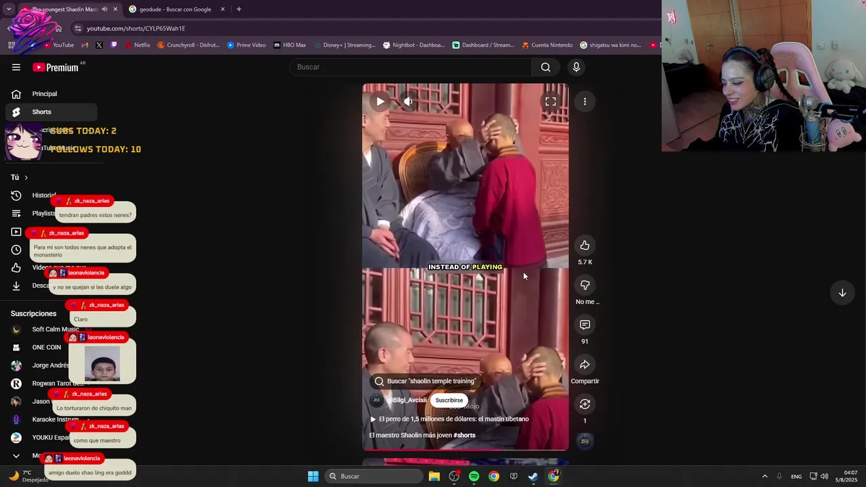Open the three-dot options menu beside the Short
866x487 pixels.
pyautogui.click(x=585, y=101)
